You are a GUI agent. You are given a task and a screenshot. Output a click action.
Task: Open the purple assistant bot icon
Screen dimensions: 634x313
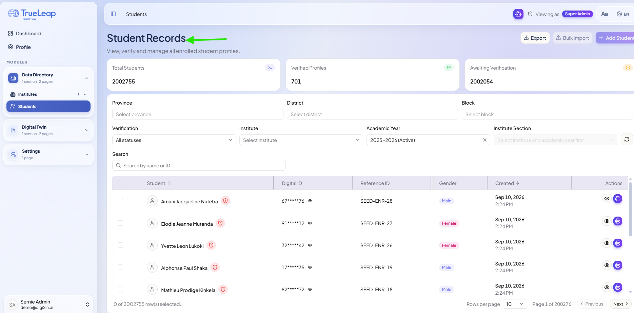pyautogui.click(x=518, y=14)
